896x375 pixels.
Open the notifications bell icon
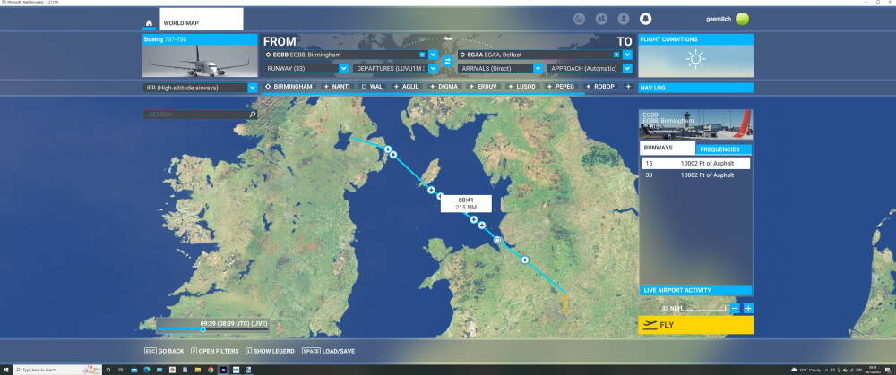click(x=645, y=19)
